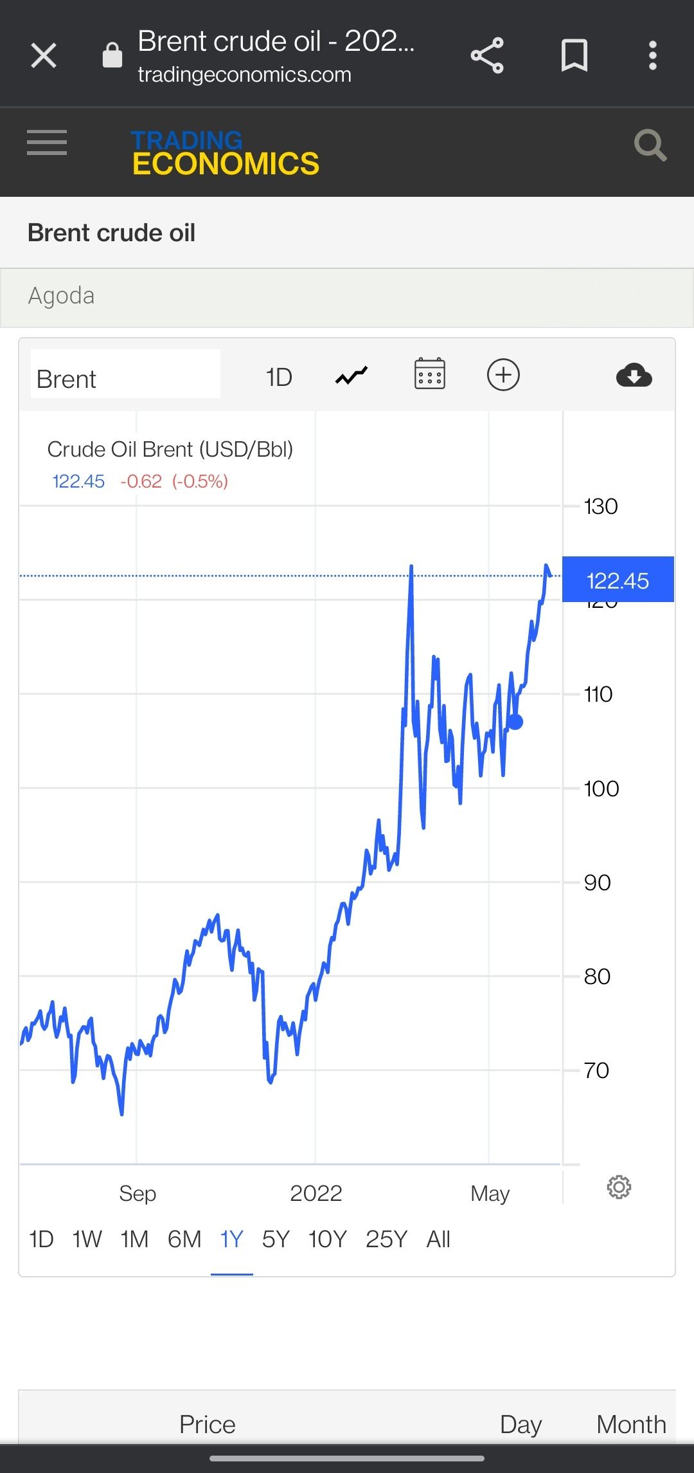The height and width of the screenshot is (1473, 694).
Task: Download chart data via cloud icon
Action: pos(634,376)
